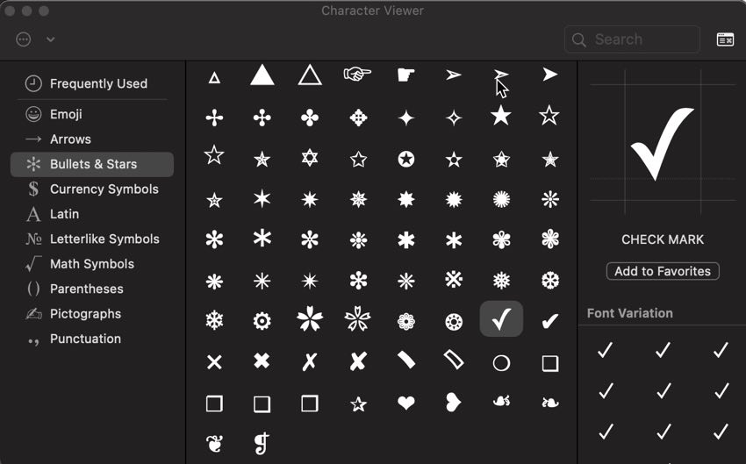Open Pictographs category
The image size is (746, 464).
[x=92, y=314]
